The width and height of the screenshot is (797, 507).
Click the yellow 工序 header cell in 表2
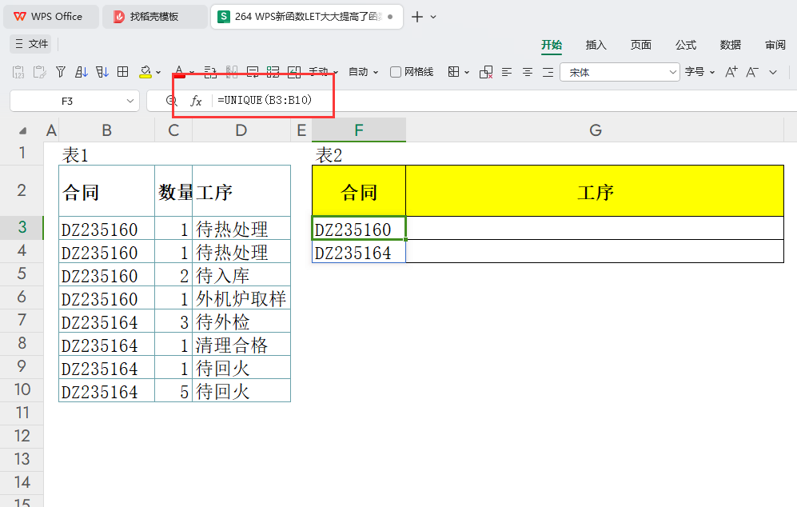[x=596, y=191]
